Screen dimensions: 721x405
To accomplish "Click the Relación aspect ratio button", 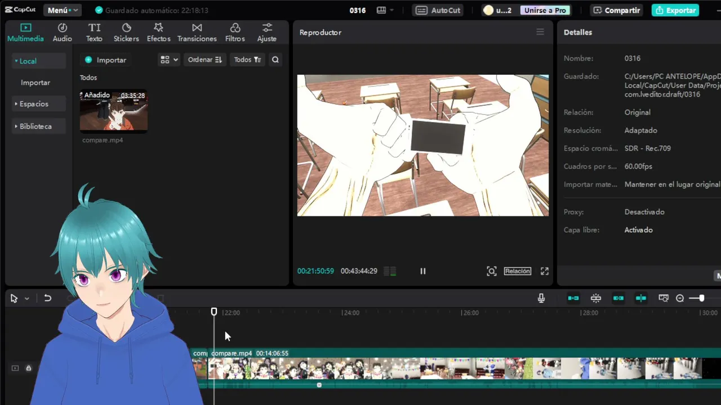I will coord(518,271).
